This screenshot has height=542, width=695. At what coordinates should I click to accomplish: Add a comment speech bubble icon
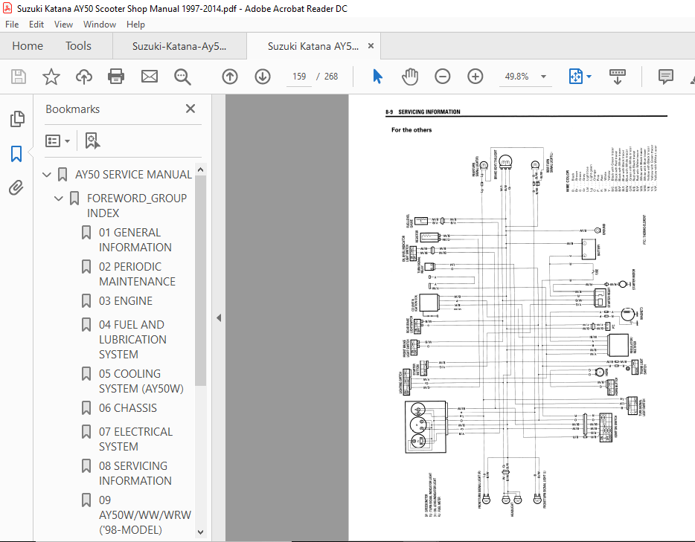(x=665, y=77)
